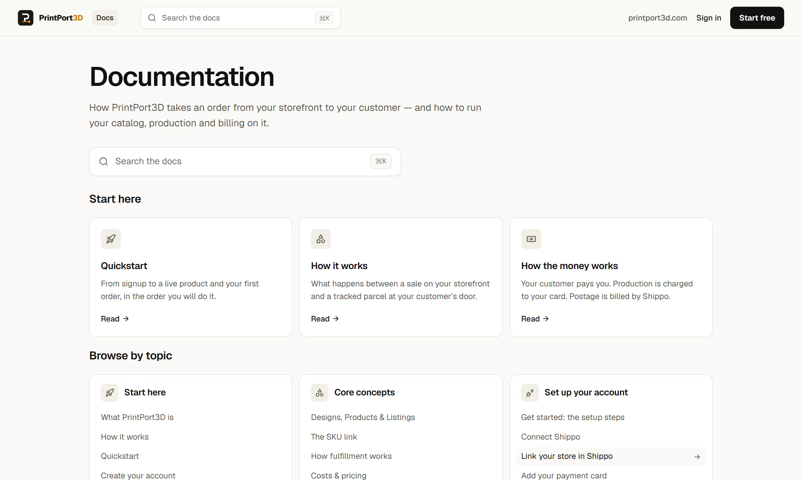Click the Browse by topic section heading

131,356
